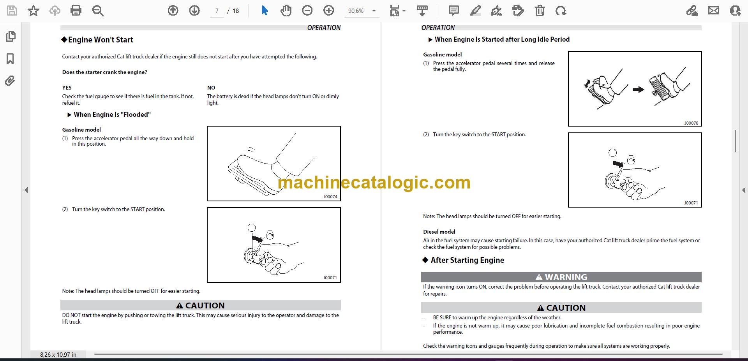Go to previous page arrow
Image resolution: width=748 pixels, height=361 pixels.
173,11
